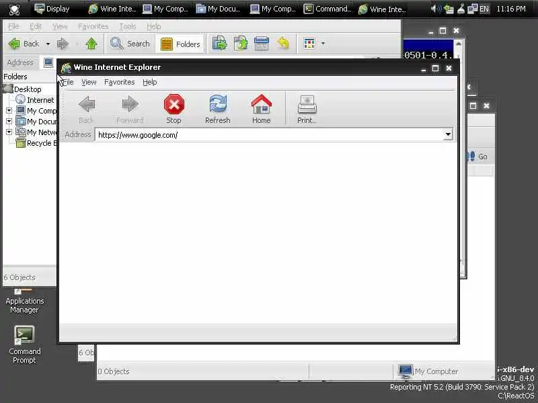The height and width of the screenshot is (403, 538).
Task: Click the Forward arrow in explorer window toolbar
Action: (63, 44)
